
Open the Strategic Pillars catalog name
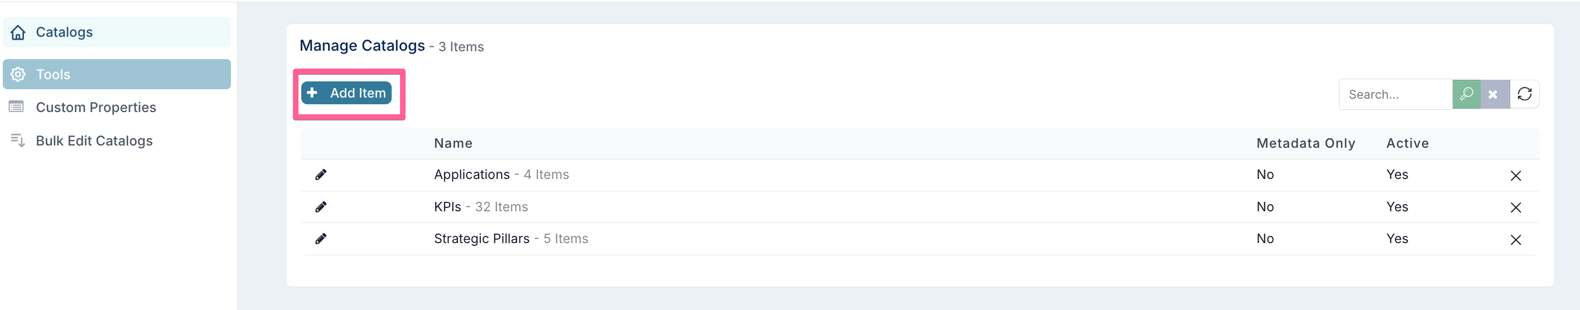click(481, 239)
